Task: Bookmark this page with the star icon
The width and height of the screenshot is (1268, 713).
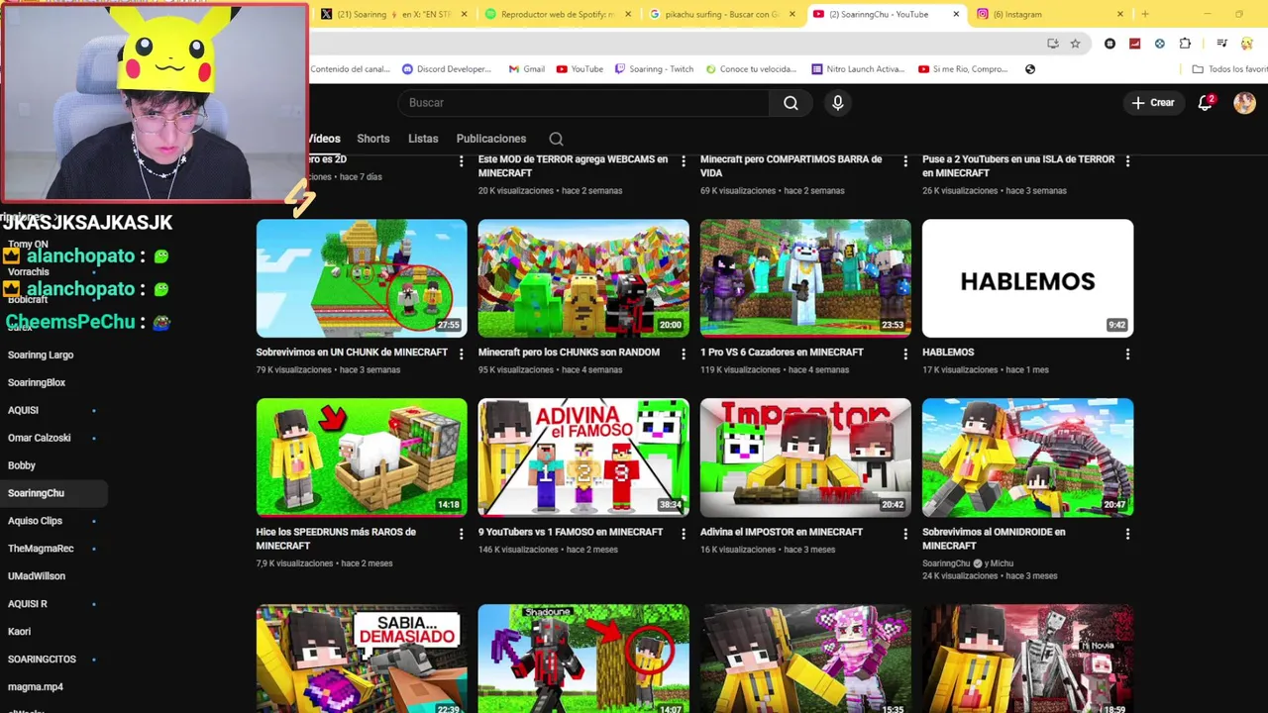Action: click(x=1075, y=44)
